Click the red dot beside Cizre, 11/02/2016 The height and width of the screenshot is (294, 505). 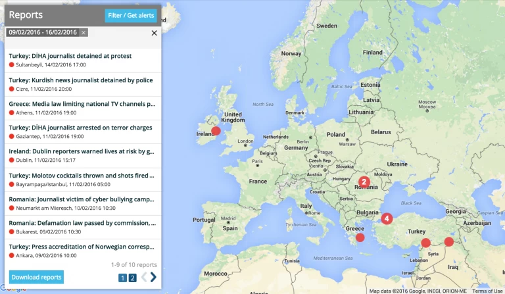pos(12,89)
